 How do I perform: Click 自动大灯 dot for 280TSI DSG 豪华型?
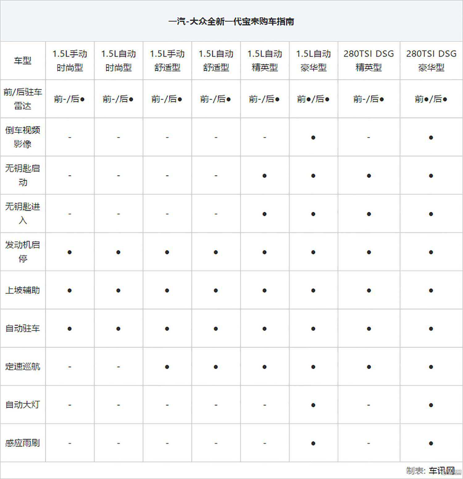click(431, 405)
